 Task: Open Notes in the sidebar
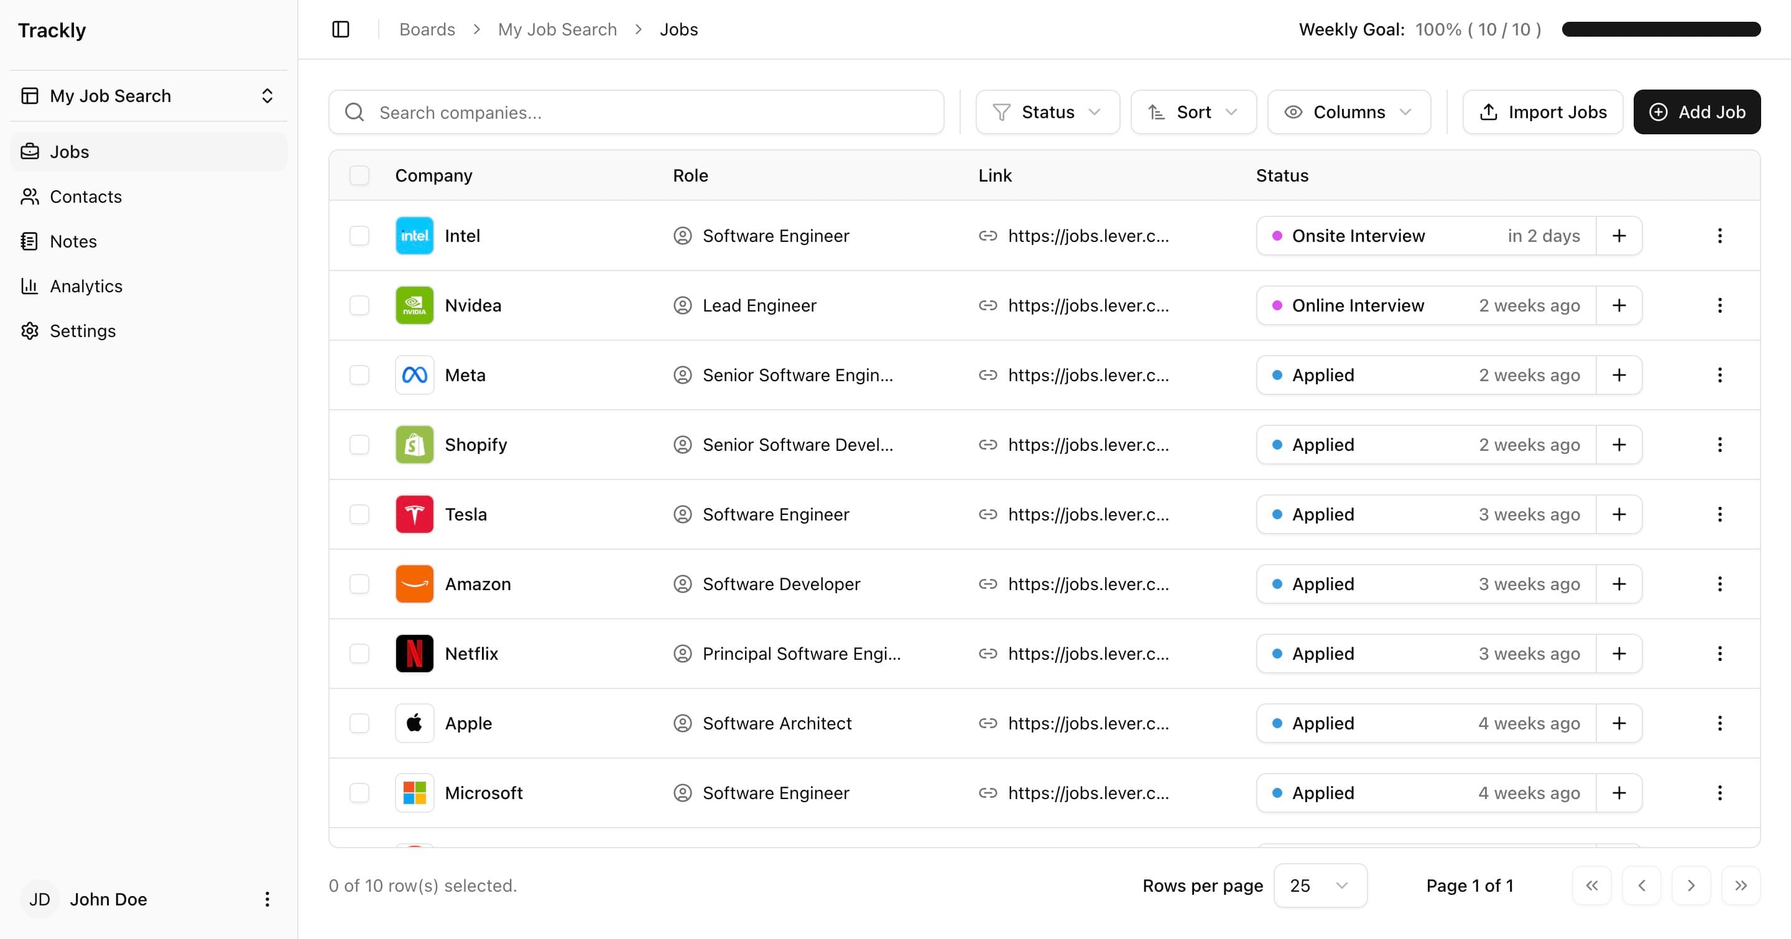pyautogui.click(x=149, y=241)
